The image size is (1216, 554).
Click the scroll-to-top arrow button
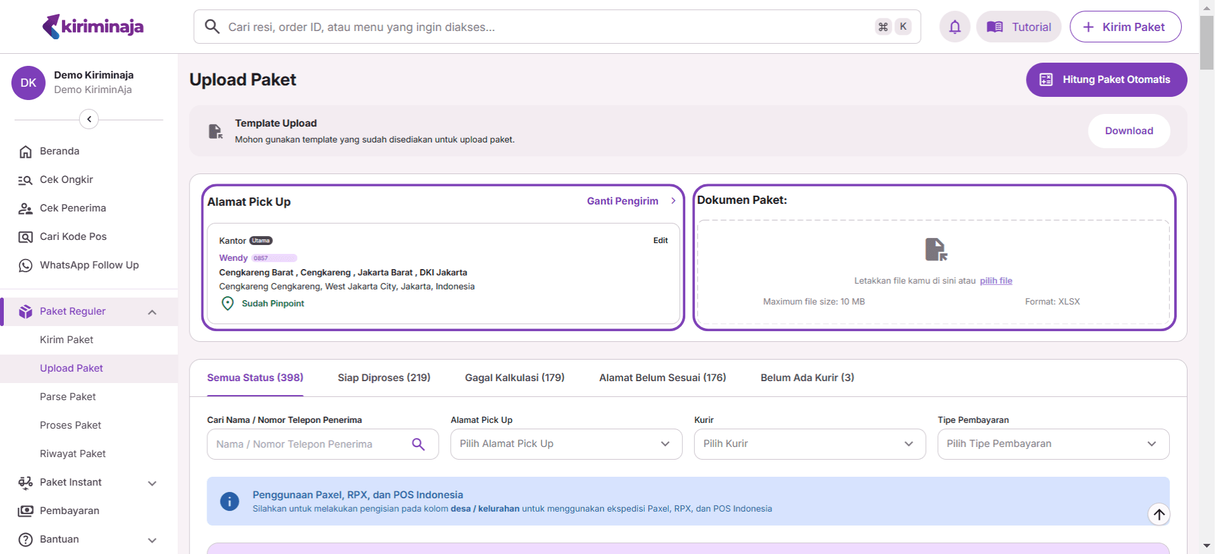click(x=1159, y=514)
